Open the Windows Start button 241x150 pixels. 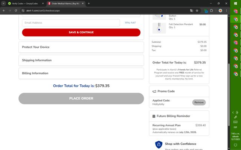235,3
